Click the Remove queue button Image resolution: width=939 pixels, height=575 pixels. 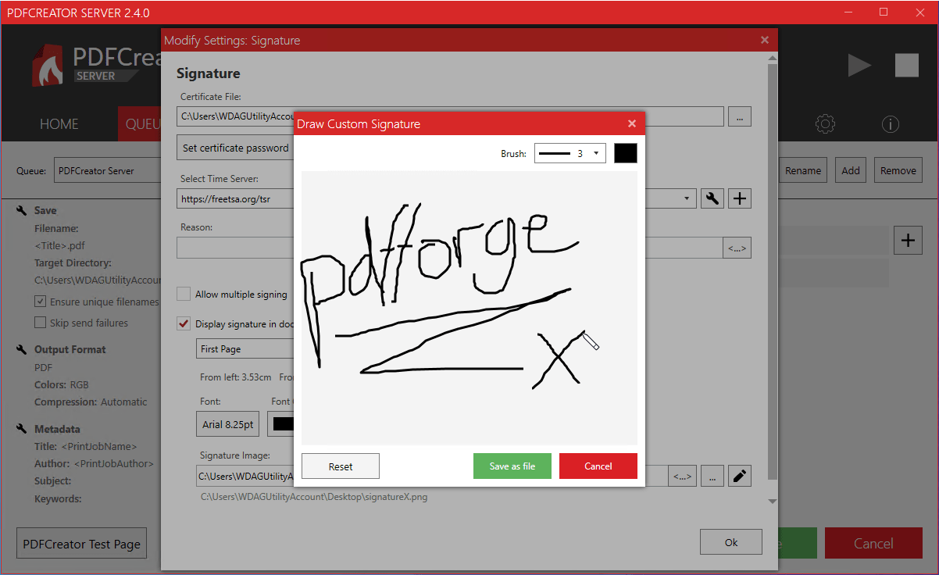pos(898,170)
